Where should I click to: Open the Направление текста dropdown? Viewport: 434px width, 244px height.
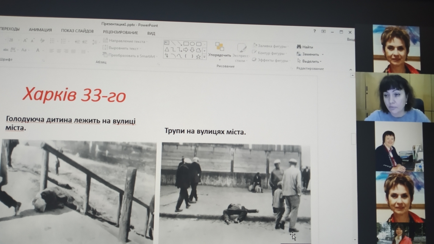125,41
